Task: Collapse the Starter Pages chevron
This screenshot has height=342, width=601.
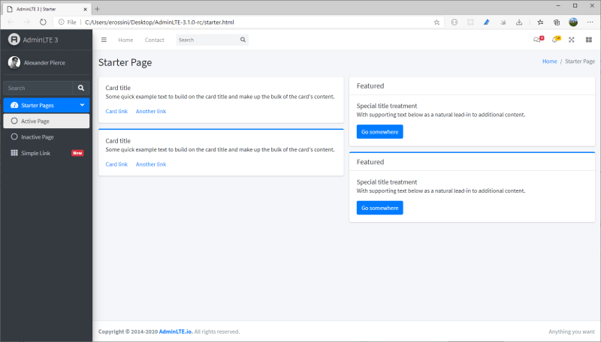Action: click(82, 105)
